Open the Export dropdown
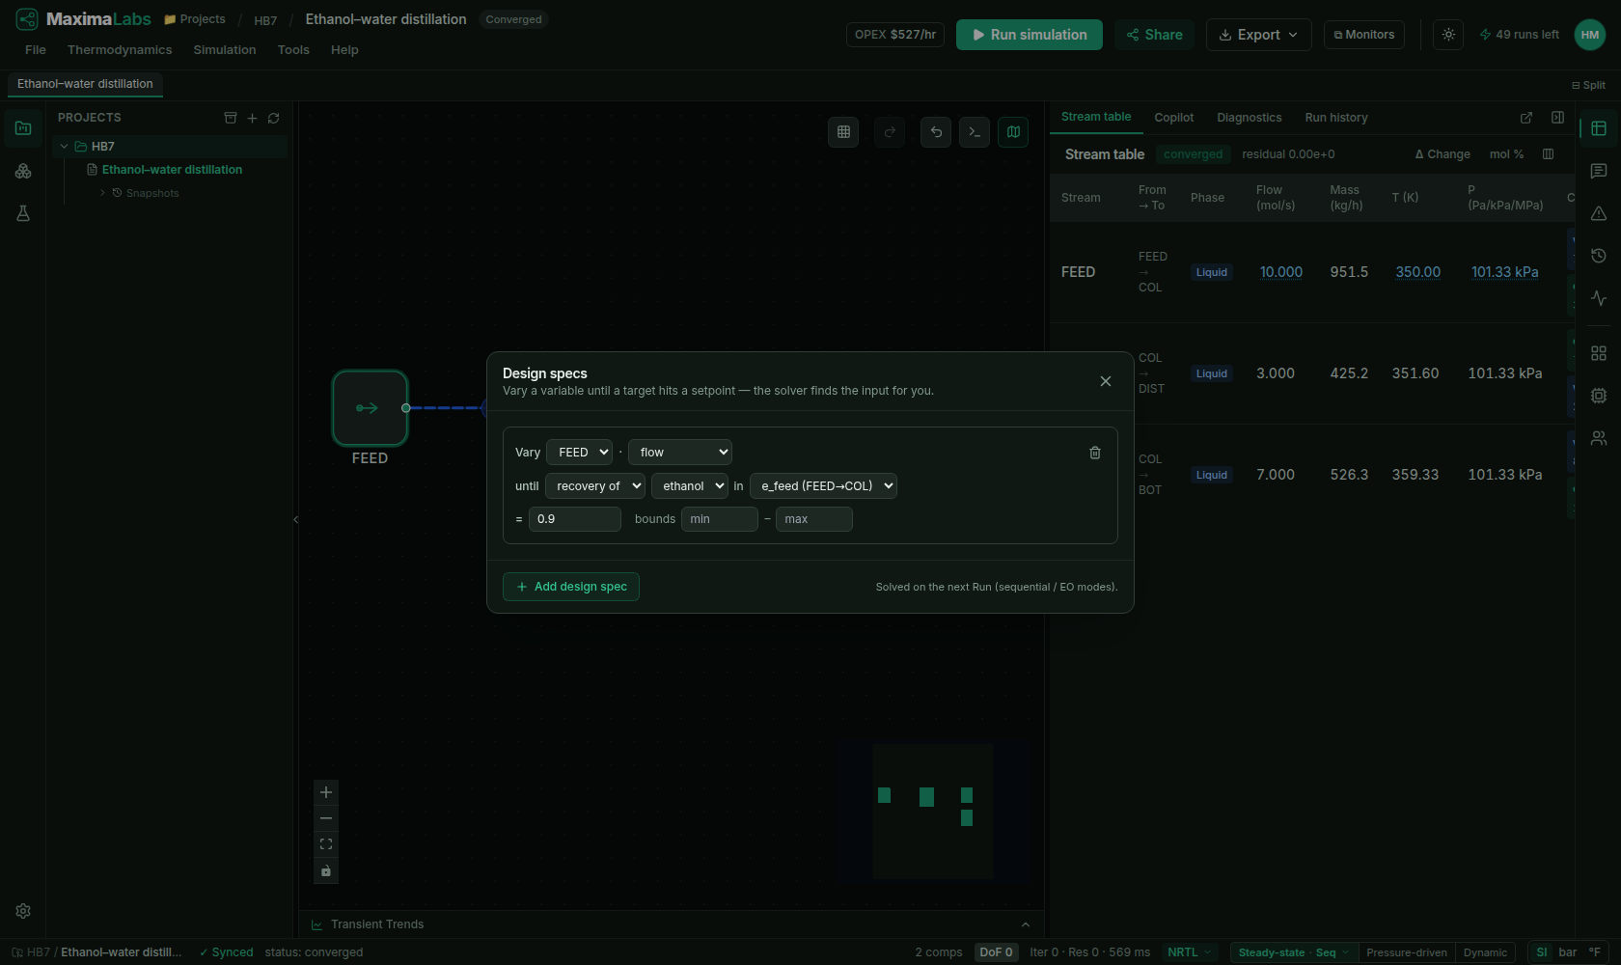Viewport: 1621px width, 965px height. pos(1258,35)
